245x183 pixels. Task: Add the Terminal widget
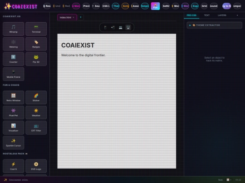(x=36, y=29)
